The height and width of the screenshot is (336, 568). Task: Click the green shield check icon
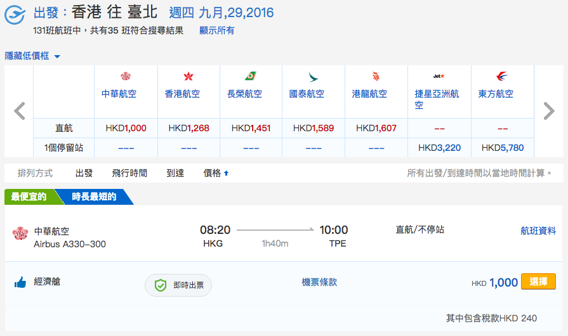pyautogui.click(x=160, y=285)
